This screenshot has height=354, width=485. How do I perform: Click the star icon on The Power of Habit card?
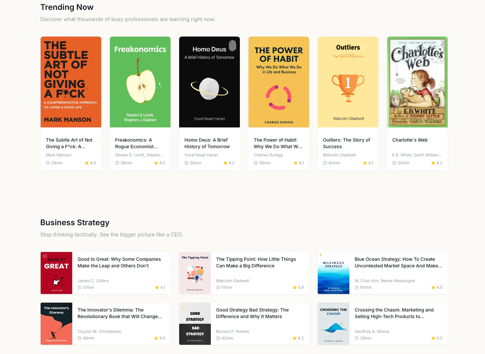click(x=296, y=163)
